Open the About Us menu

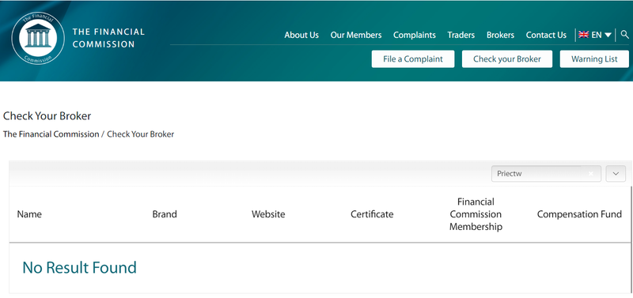[301, 35]
